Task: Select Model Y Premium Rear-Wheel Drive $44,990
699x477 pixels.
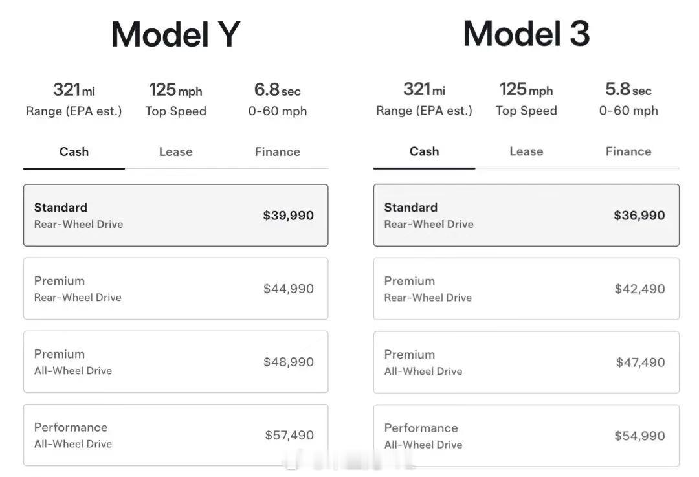Action: [x=175, y=289]
